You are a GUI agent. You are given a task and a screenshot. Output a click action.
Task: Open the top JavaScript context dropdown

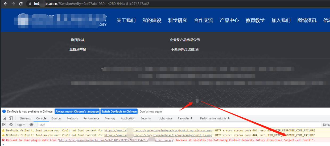pyautogui.click(x=21, y=125)
